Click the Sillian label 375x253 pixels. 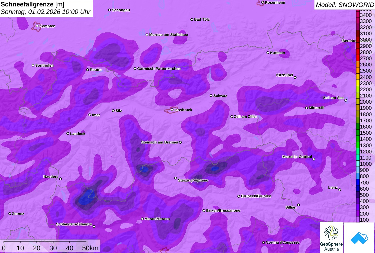click(291, 207)
